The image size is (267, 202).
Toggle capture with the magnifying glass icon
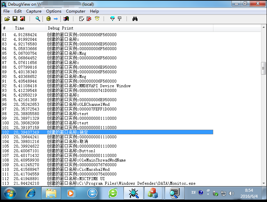pos(38,19)
